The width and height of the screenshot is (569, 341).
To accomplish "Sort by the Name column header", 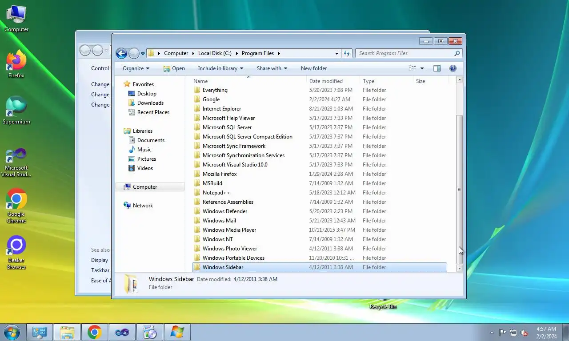I will tap(249, 81).
